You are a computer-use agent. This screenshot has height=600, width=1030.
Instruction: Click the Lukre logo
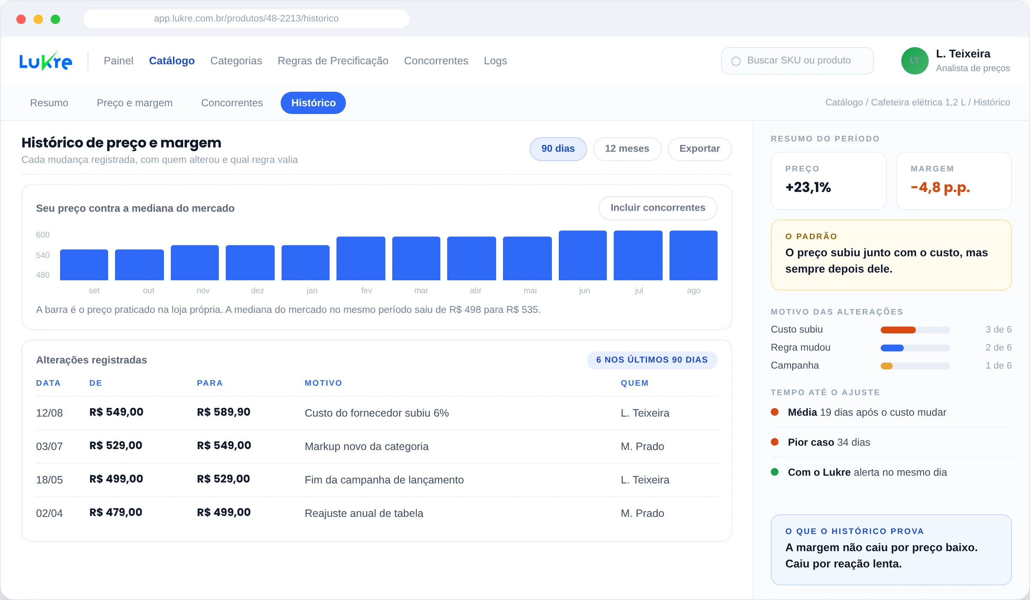(x=45, y=61)
